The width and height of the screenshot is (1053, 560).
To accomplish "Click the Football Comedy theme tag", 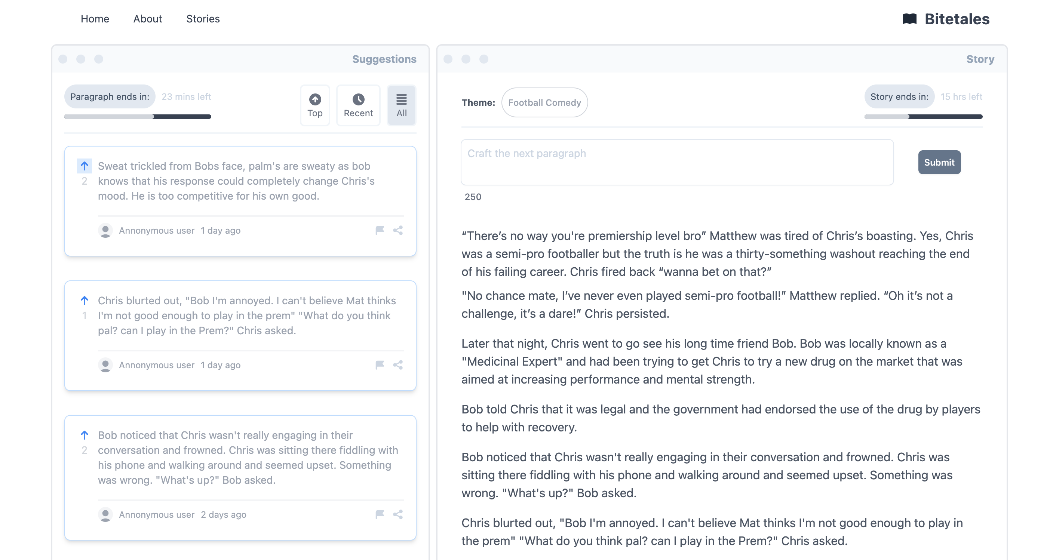I will click(544, 102).
